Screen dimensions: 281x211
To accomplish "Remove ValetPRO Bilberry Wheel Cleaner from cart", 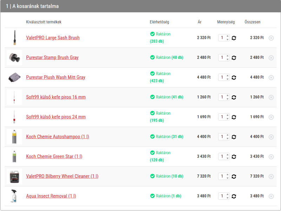I will [271, 177].
